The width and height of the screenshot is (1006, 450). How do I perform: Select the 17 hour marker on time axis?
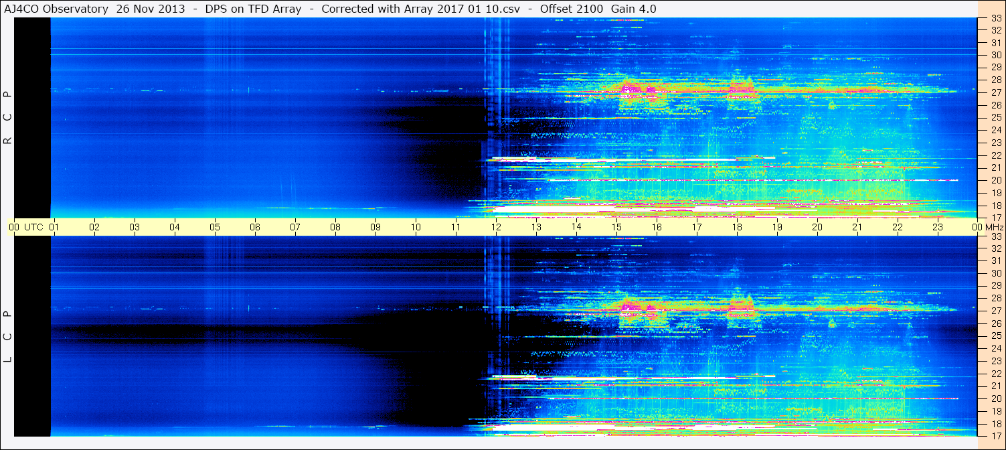pyautogui.click(x=697, y=227)
